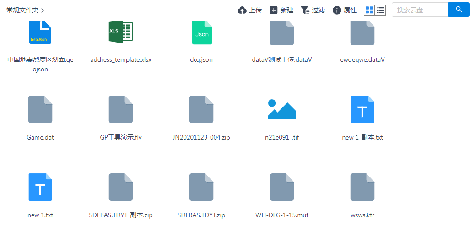Click the SDEBAS.TDYT.zip file name
This screenshot has height=231, width=470.
[x=201, y=215]
